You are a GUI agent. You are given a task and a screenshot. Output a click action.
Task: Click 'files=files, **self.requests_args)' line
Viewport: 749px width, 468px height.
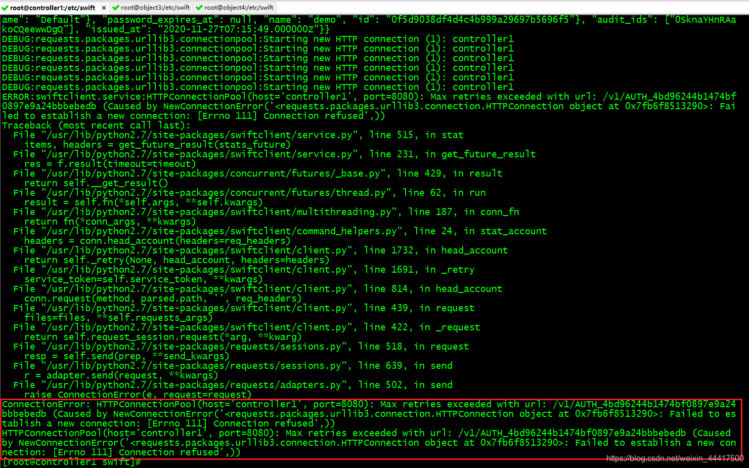pyautogui.click(x=118, y=318)
